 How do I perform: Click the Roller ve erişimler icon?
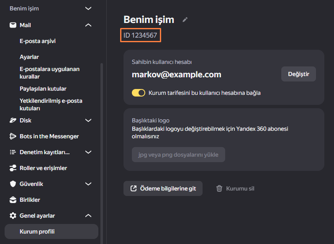click(x=13, y=168)
